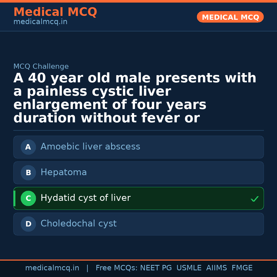Click the AIIMS footer label
Screen dimensions: 277x277
click(216, 268)
